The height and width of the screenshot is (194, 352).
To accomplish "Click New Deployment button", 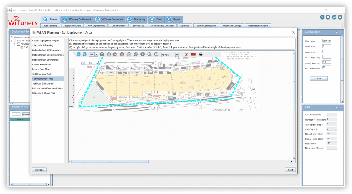I will 96,26.
